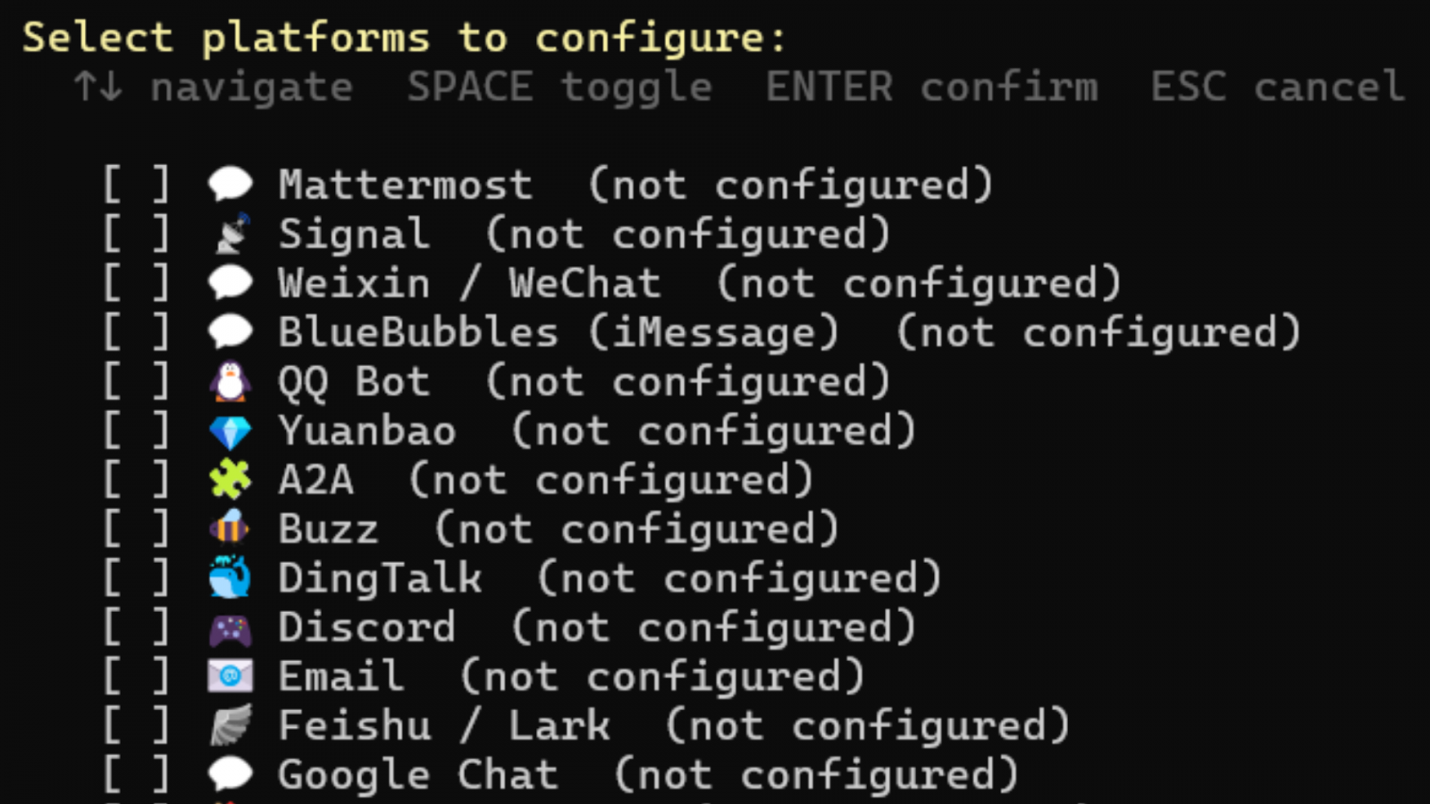The image size is (1430, 804).
Task: Click the Email envelope icon
Action: [x=231, y=676]
